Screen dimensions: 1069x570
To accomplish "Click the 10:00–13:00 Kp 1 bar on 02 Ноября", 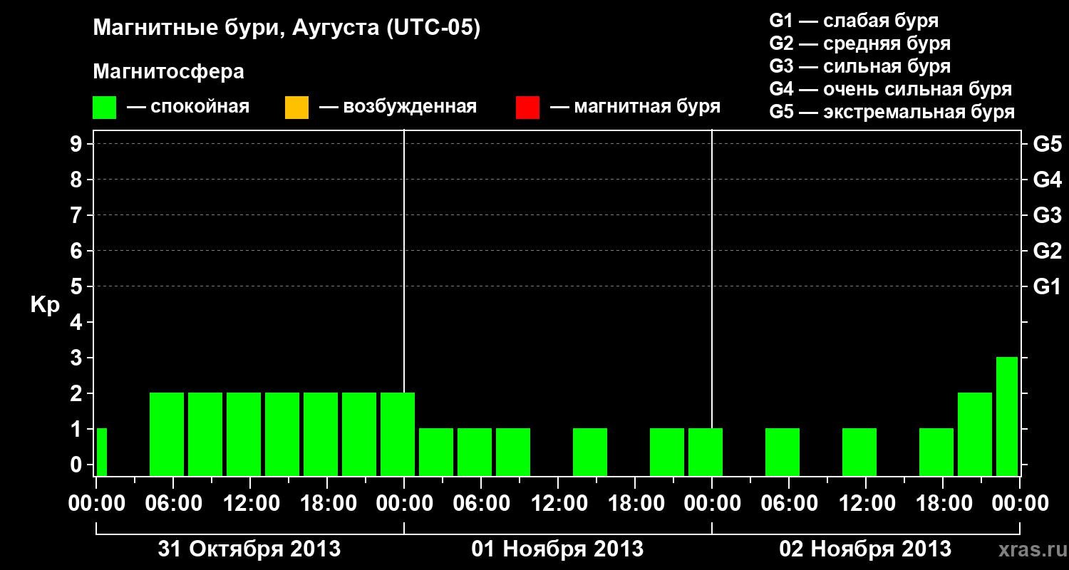I will (x=859, y=452).
